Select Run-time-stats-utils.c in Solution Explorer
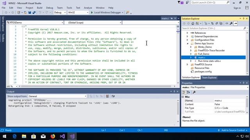The image size is (250, 140). point(209,61)
